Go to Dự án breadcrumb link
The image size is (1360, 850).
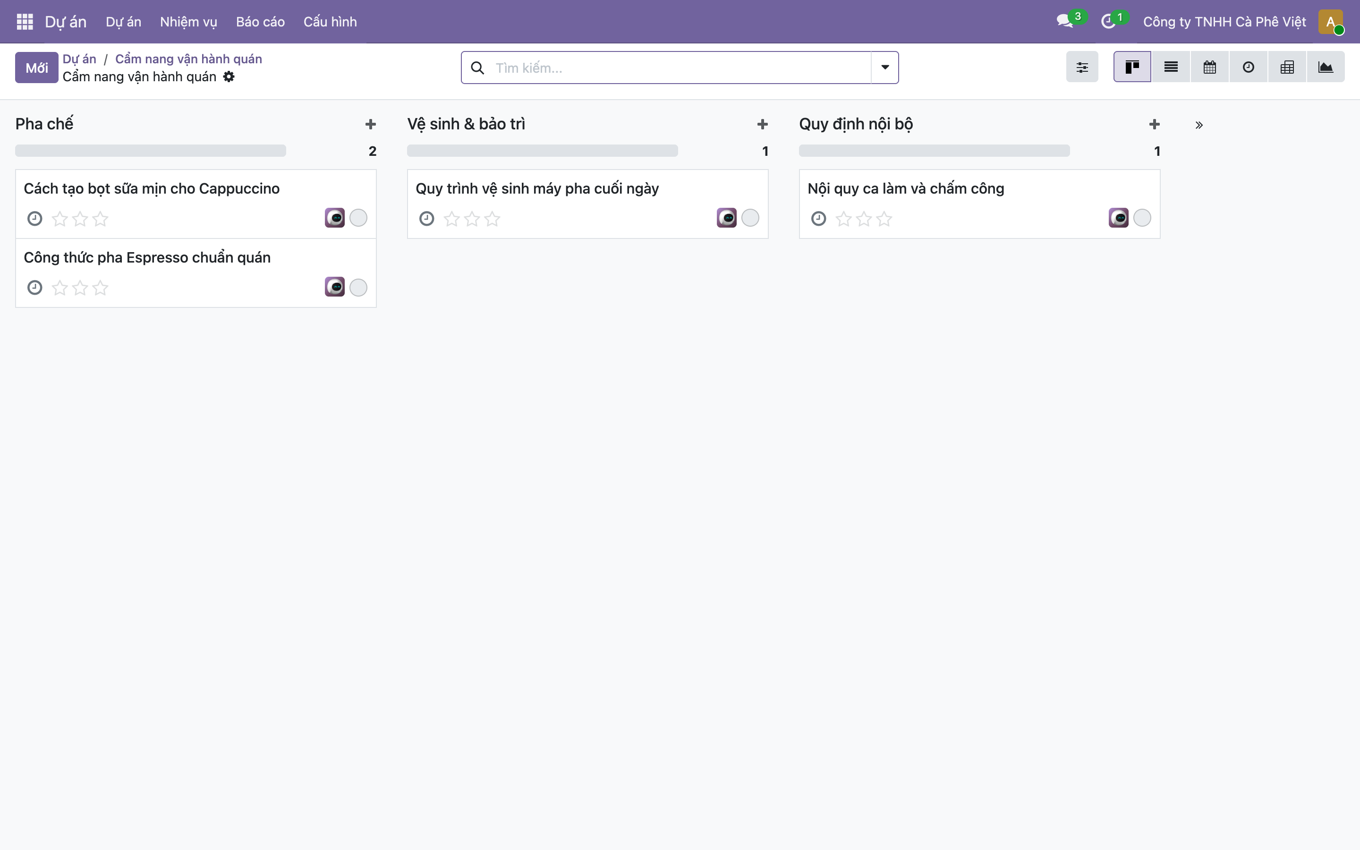point(79,59)
